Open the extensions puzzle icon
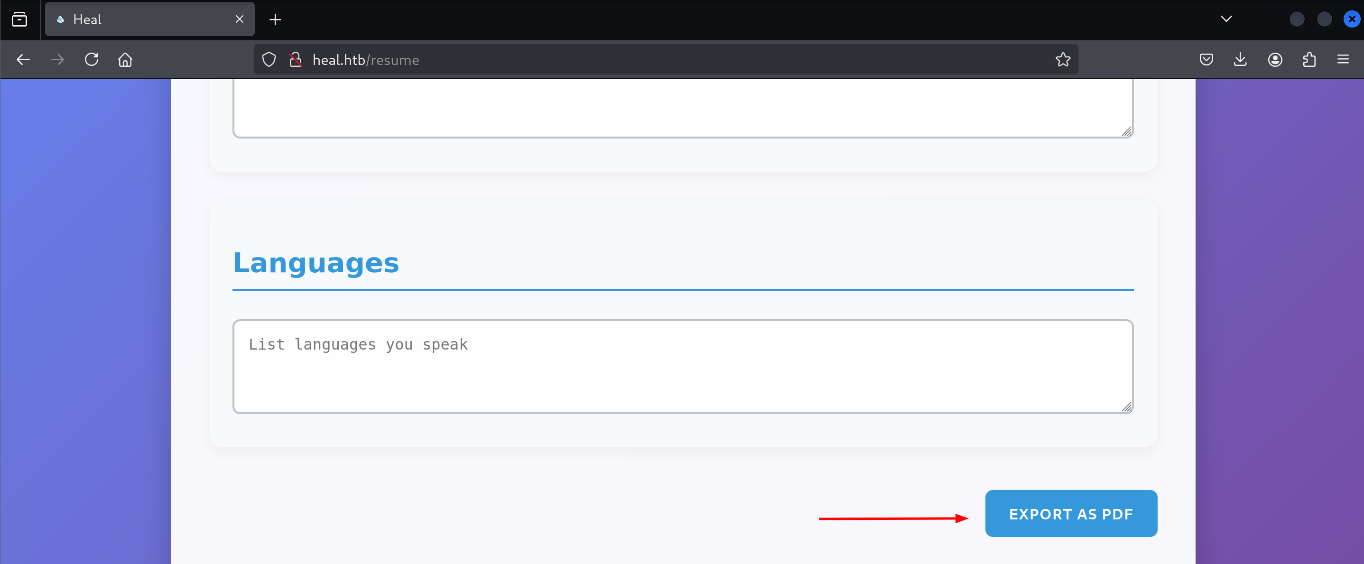1364x564 pixels. click(1309, 60)
